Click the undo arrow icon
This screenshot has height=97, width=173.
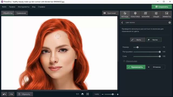tap(4, 94)
